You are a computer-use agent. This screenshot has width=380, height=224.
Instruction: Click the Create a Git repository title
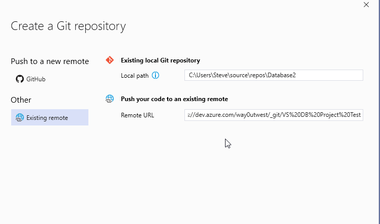[x=68, y=26]
